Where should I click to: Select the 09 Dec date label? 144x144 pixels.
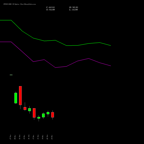pyautogui.click(x=15, y=137)
